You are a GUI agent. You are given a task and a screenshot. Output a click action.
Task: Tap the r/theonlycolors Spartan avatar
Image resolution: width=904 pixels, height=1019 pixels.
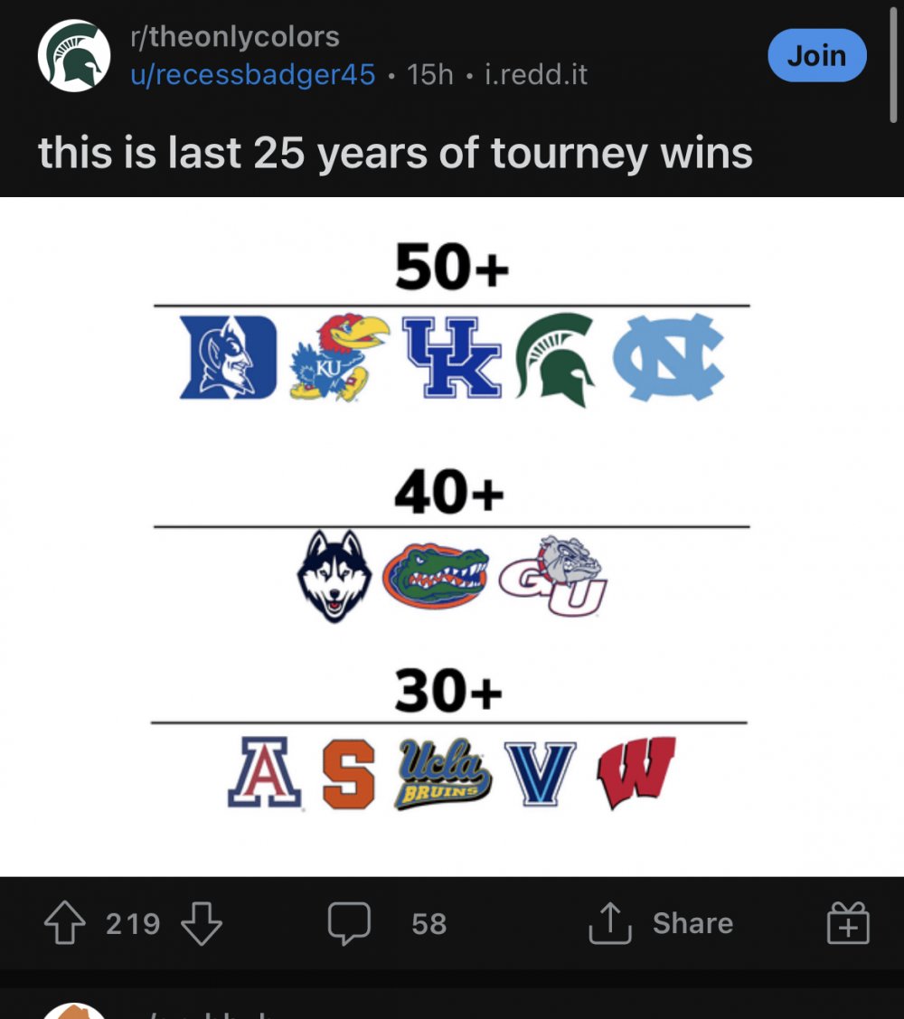74,55
